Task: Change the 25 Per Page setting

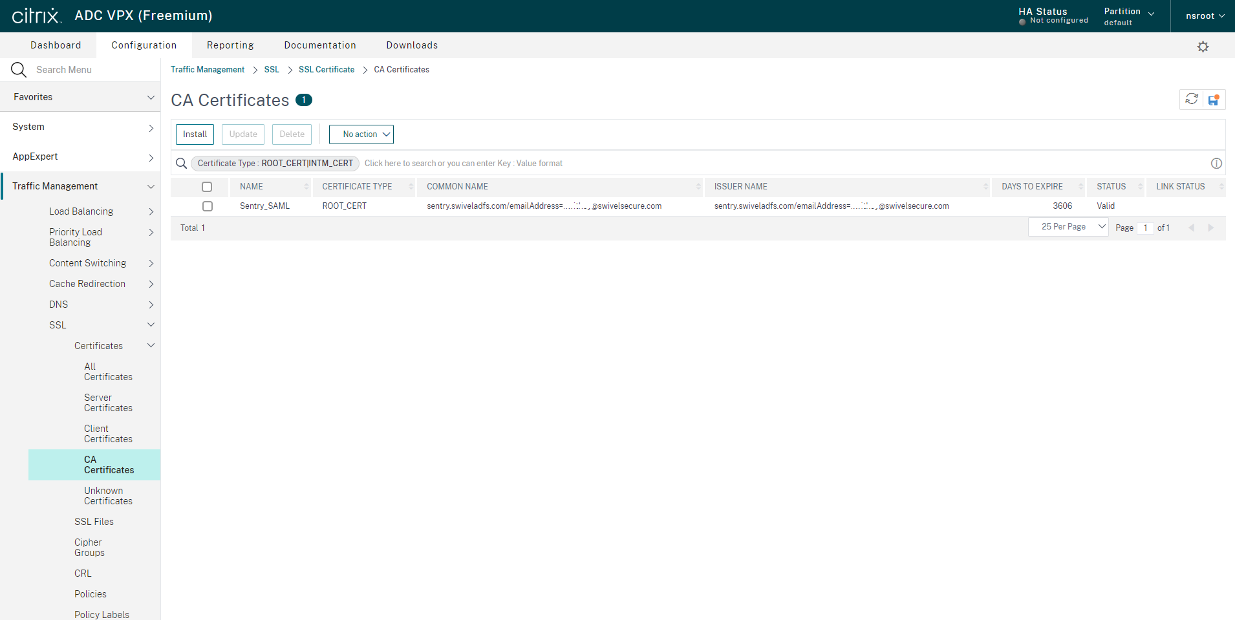Action: click(x=1068, y=226)
